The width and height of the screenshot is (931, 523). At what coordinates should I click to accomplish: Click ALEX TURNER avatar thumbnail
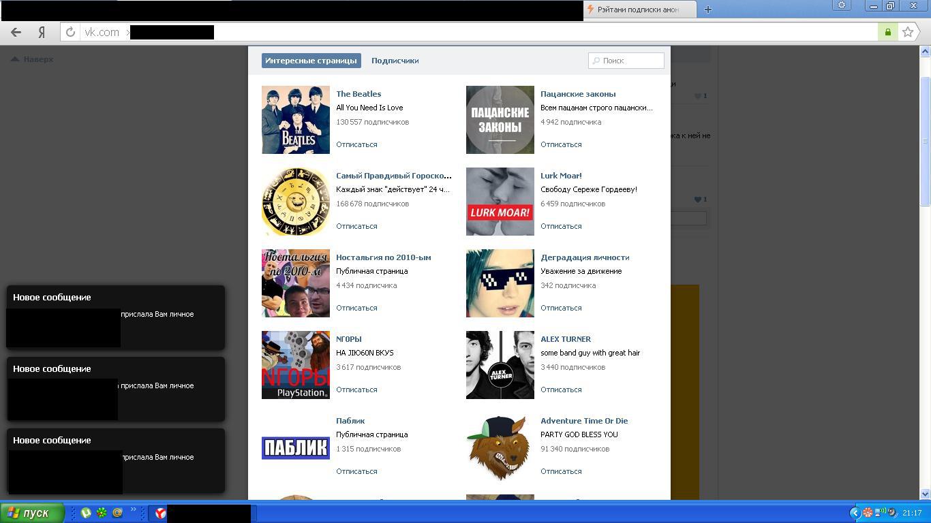[x=500, y=365]
